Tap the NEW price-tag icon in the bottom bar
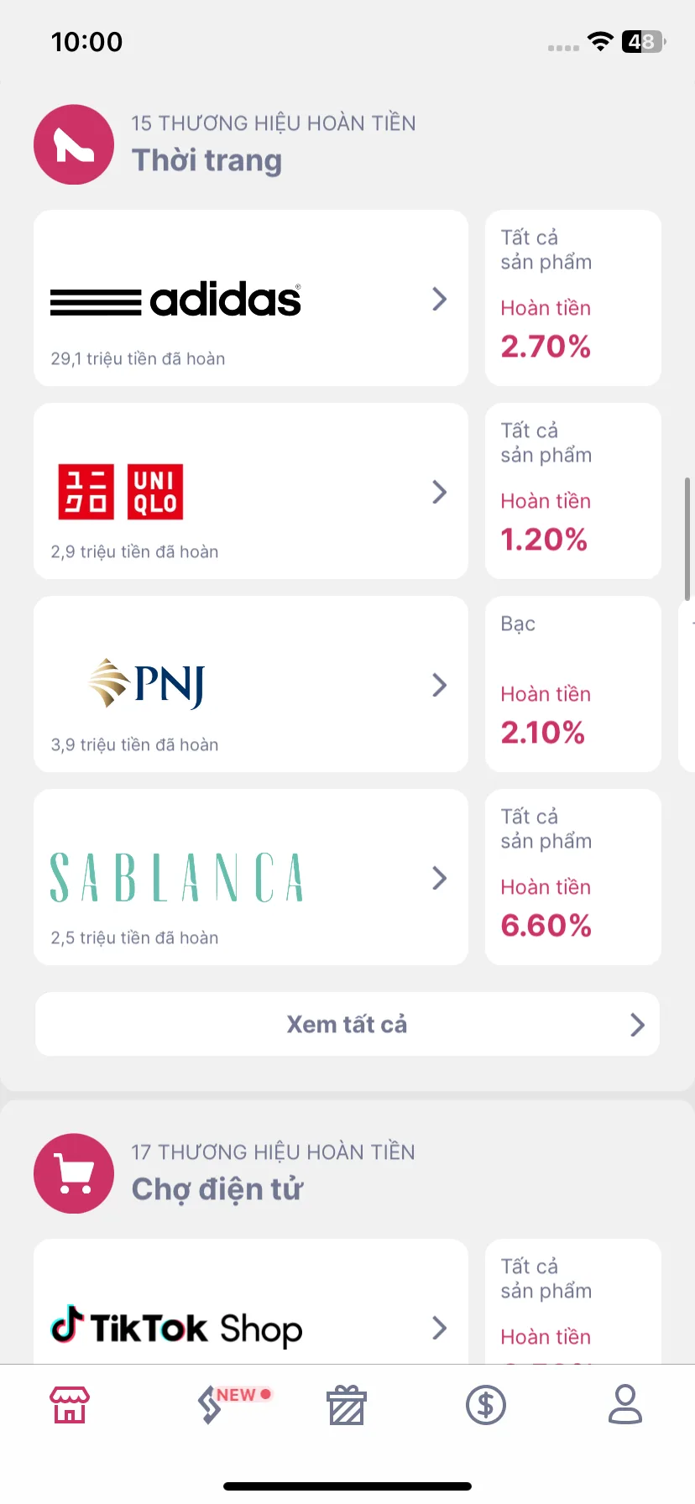695x1504 pixels. (x=210, y=1404)
